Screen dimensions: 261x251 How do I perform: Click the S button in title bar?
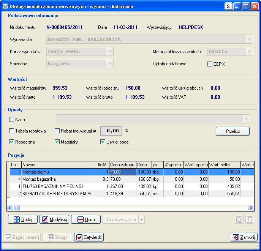pos(228,6)
